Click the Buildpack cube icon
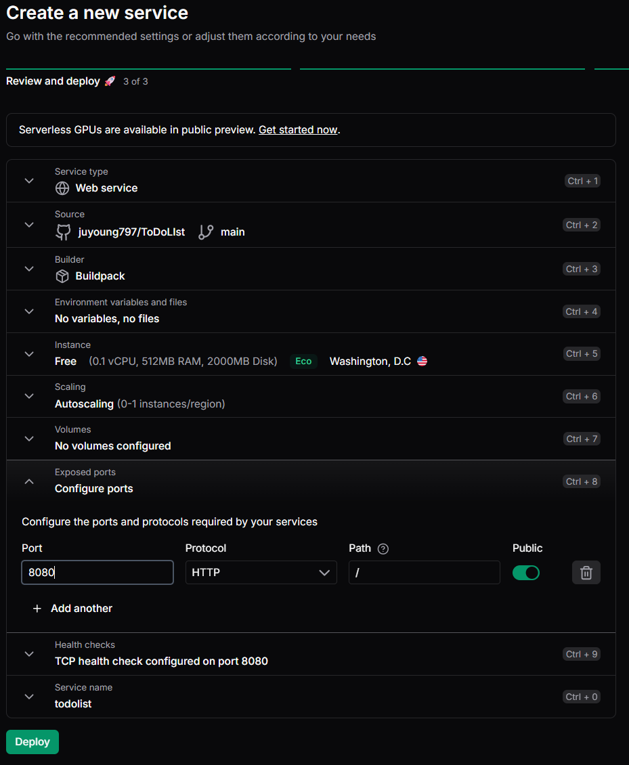Viewport: 629px width, 765px height. (x=62, y=276)
